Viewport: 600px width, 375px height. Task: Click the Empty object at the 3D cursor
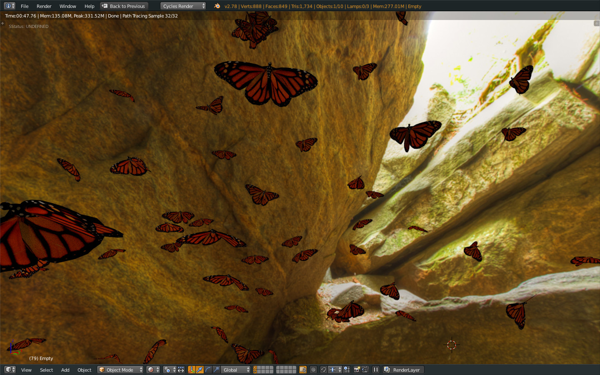(x=452, y=345)
